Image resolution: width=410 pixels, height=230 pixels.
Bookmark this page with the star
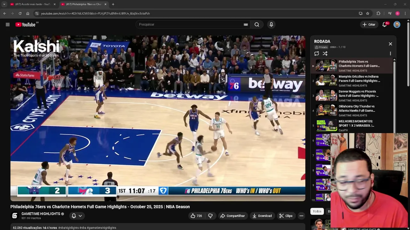coord(367,13)
